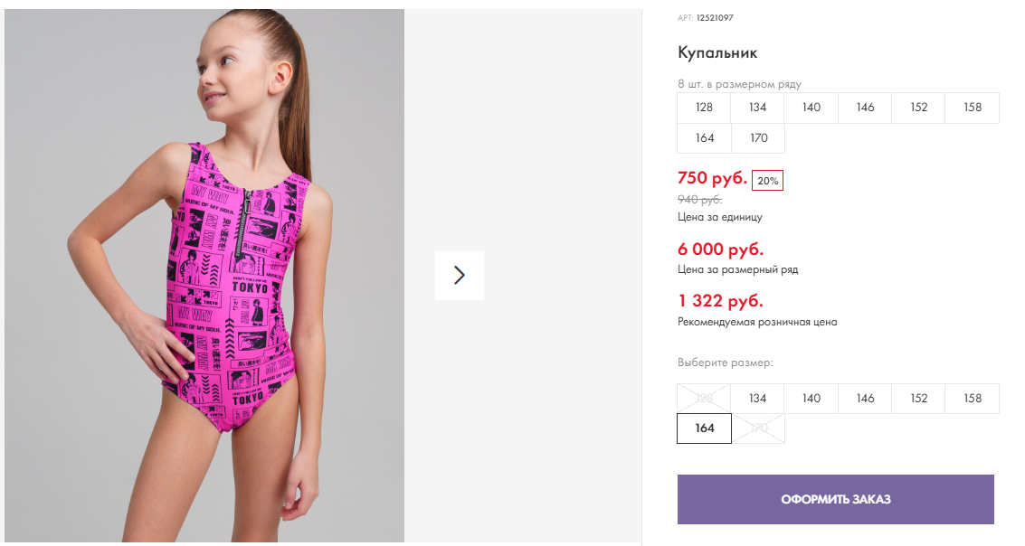This screenshot has height=546, width=1025.
Task: Click the 158 cell in the size range table
Action: coord(973,108)
